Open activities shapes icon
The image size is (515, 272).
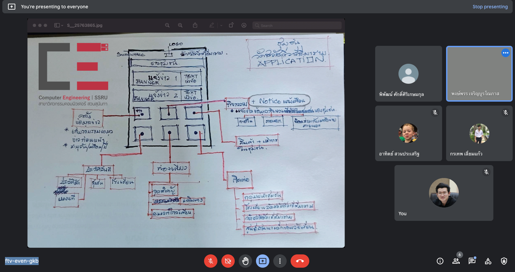[488, 261]
